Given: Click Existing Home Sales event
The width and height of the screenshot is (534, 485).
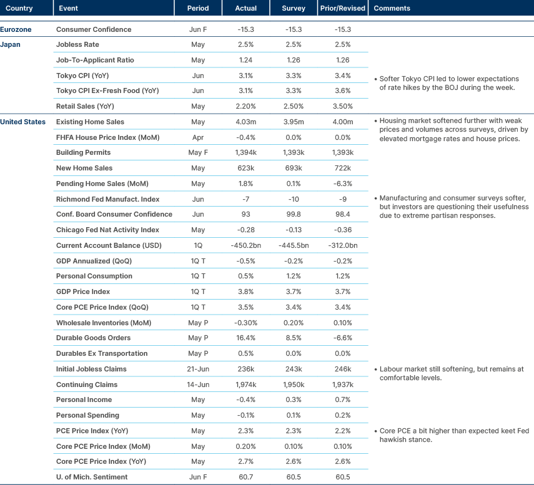Looking at the screenshot, I should coord(90,122).
